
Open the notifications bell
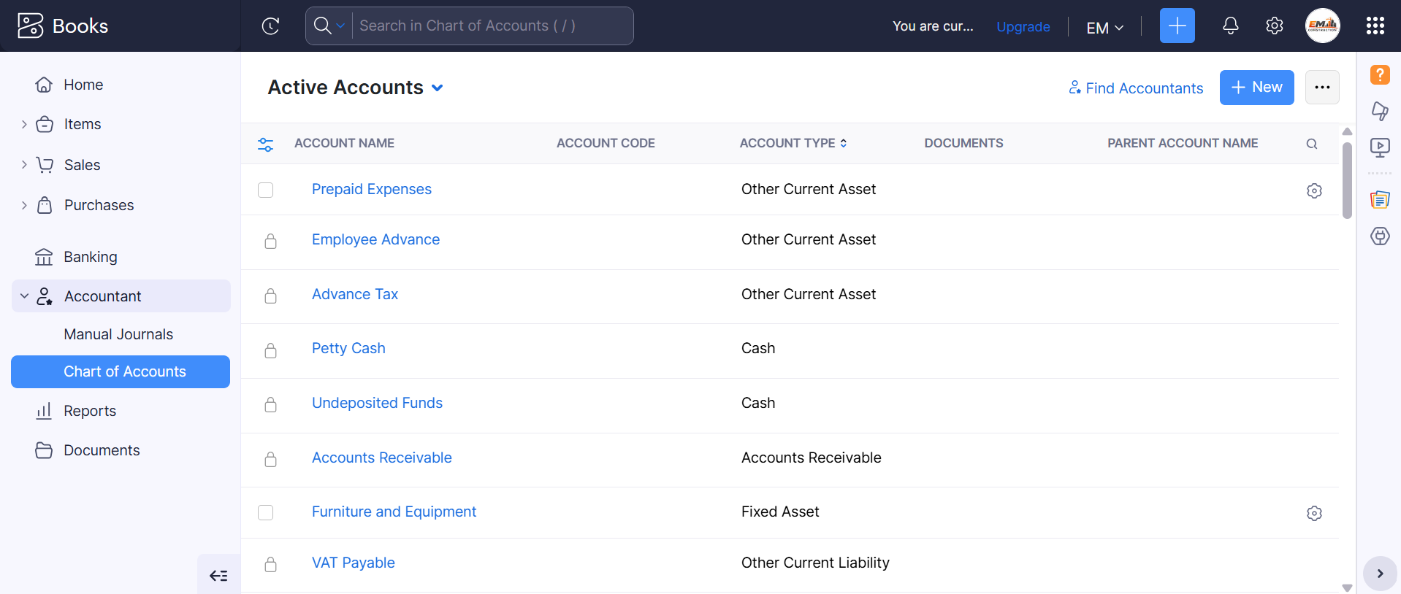coord(1230,26)
